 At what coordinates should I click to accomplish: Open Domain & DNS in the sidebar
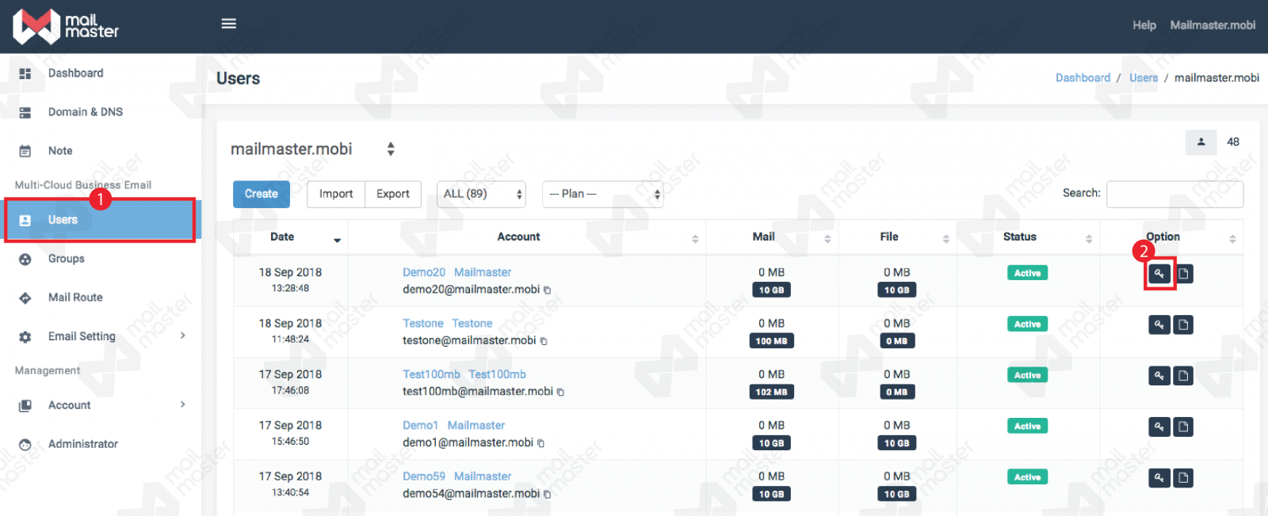pos(86,112)
